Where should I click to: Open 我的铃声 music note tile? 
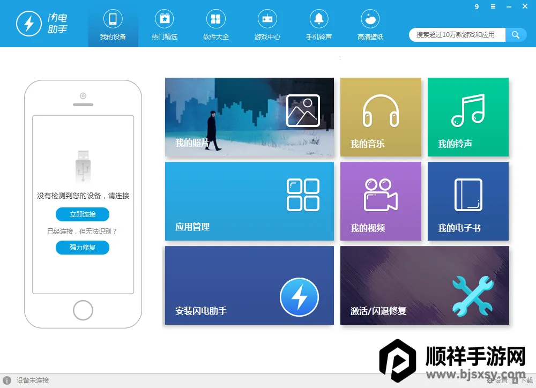coord(468,117)
